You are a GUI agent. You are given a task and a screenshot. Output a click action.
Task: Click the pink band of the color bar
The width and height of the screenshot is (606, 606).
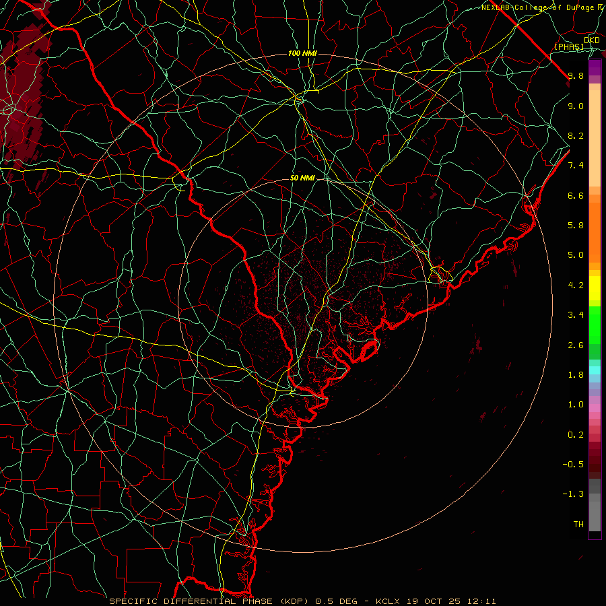[595, 408]
